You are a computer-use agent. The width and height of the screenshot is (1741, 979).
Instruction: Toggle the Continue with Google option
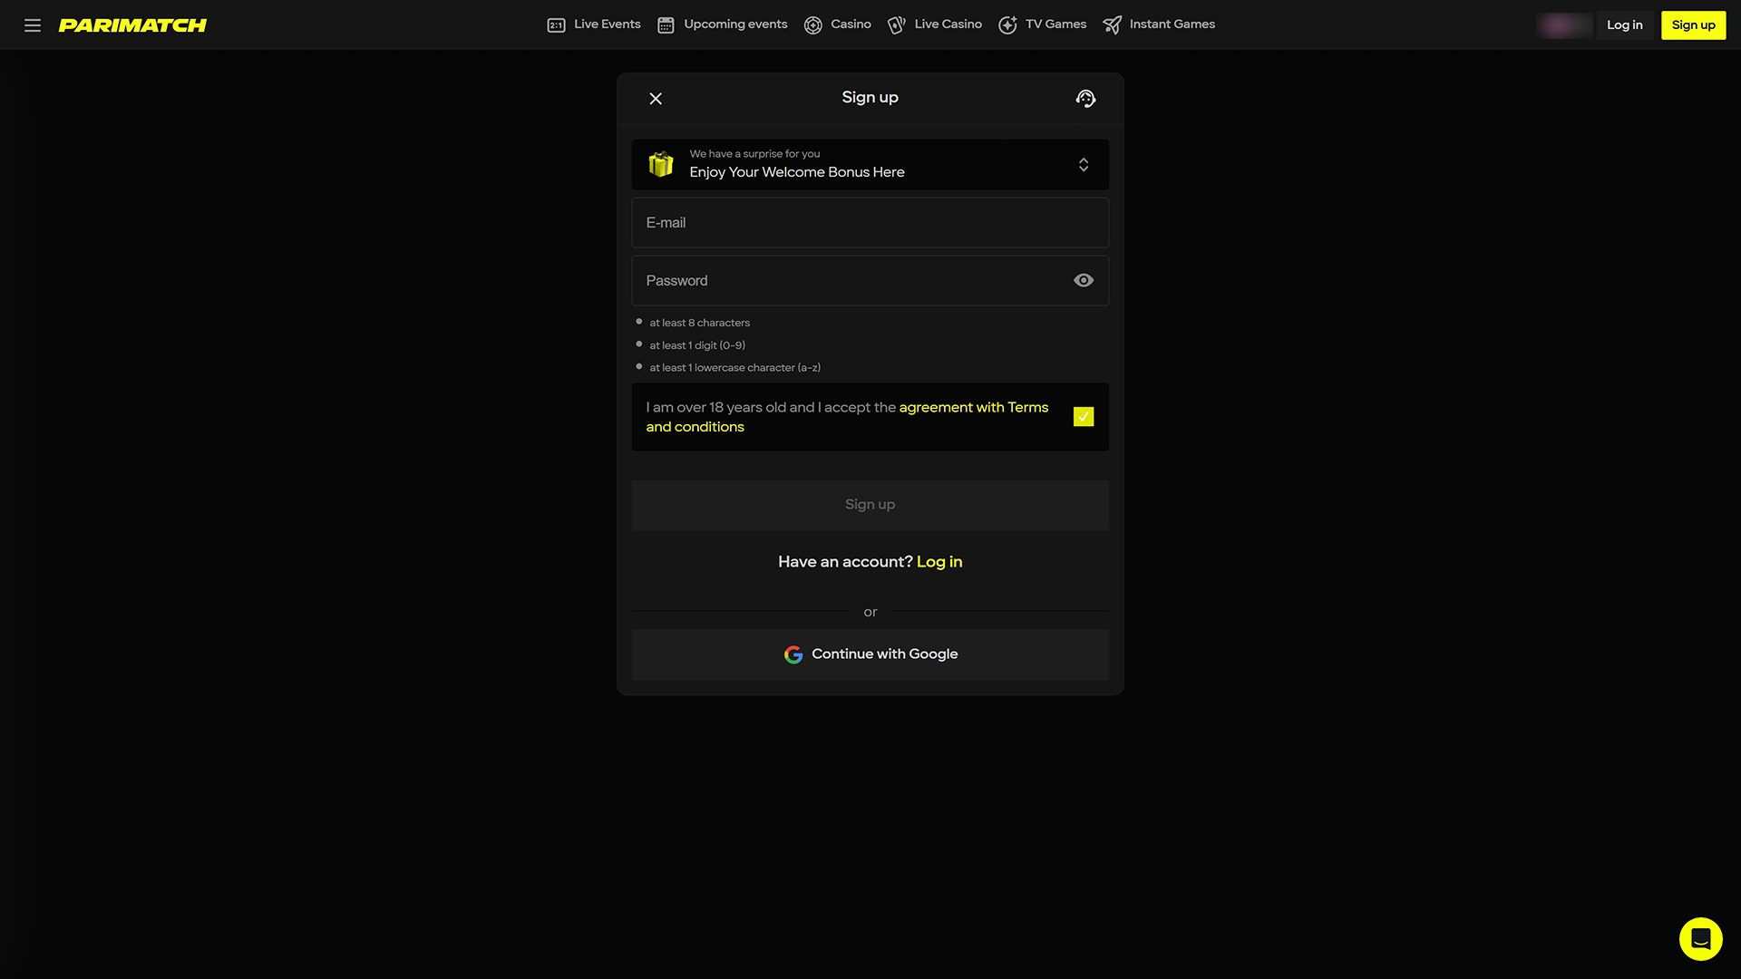pos(870,654)
